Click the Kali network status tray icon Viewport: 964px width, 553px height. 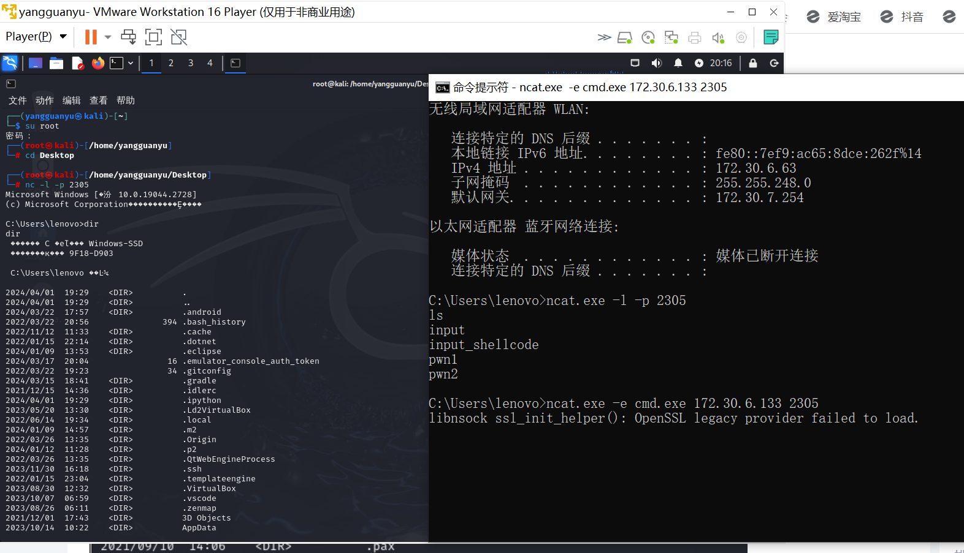[x=635, y=63]
